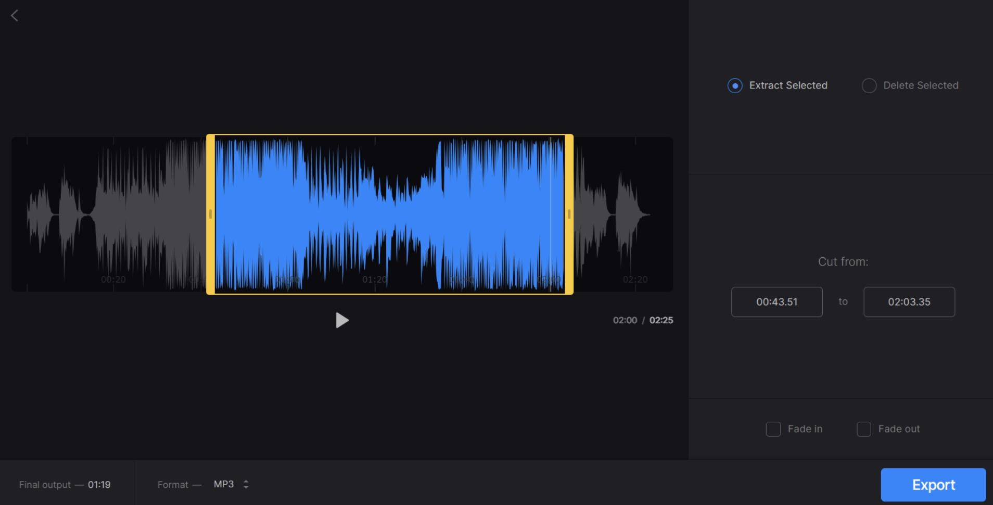Click the Cut from: label
993x505 pixels.
(843, 262)
